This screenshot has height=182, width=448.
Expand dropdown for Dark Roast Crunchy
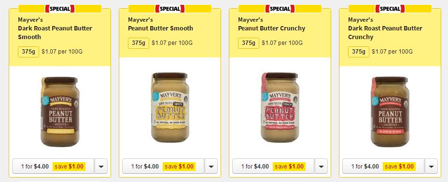pyautogui.click(x=431, y=166)
